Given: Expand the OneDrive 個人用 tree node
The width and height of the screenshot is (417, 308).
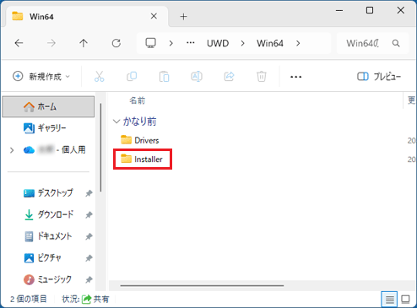Looking at the screenshot, I should click(x=12, y=150).
